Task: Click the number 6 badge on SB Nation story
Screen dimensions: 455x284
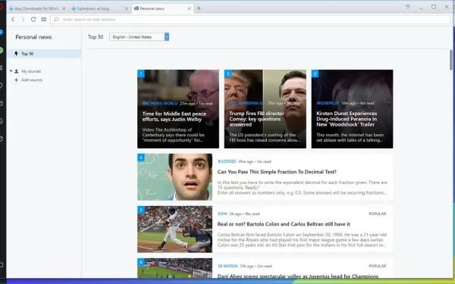Action: 141,262
